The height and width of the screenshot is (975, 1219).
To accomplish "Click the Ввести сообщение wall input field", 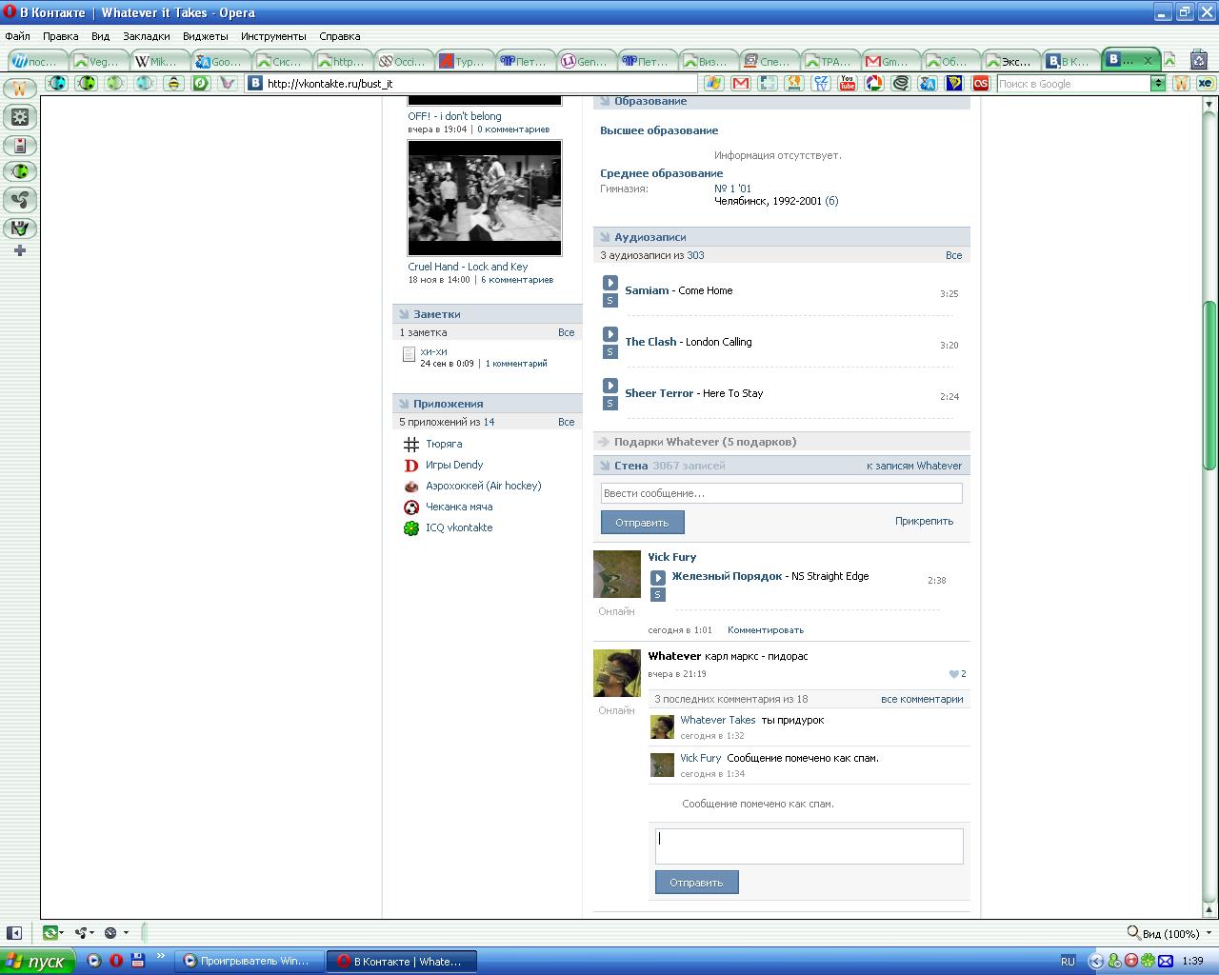I will [781, 493].
